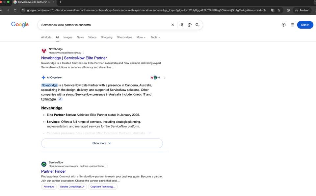Image resolution: width=316 pixels, height=196 pixels.
Task: Select the All results tab
Action: coord(57,37)
